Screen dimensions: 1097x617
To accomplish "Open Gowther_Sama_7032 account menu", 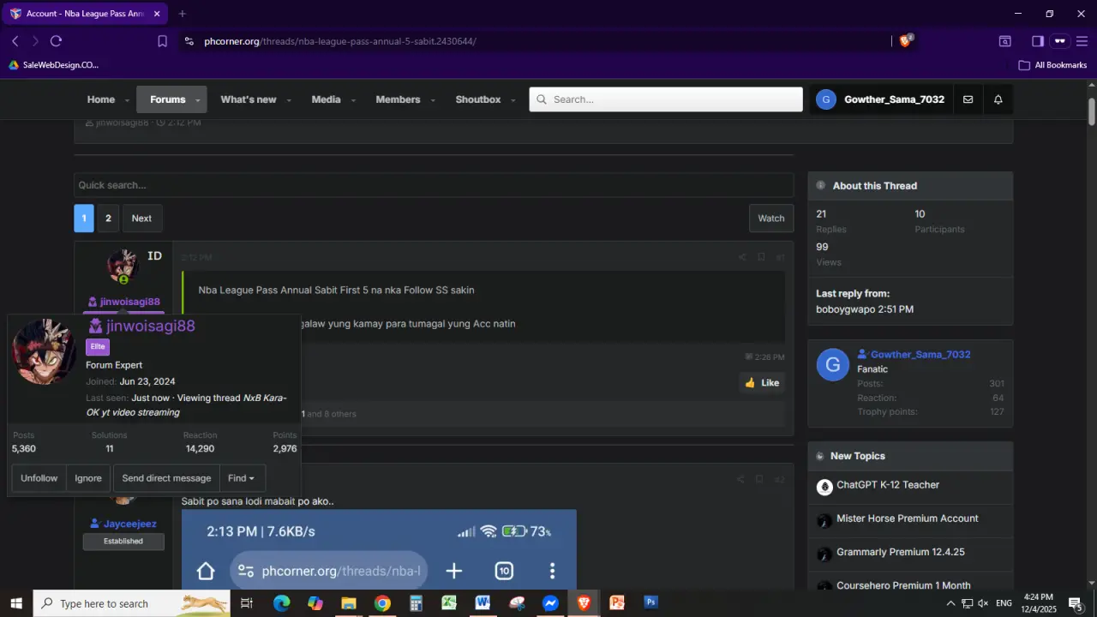I will pos(881,99).
